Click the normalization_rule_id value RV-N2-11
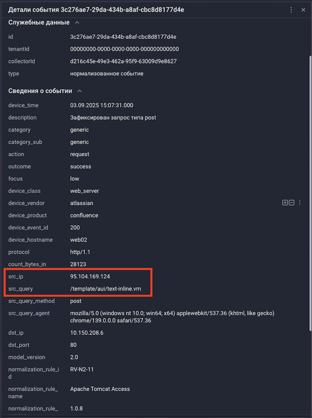 pos(82,369)
